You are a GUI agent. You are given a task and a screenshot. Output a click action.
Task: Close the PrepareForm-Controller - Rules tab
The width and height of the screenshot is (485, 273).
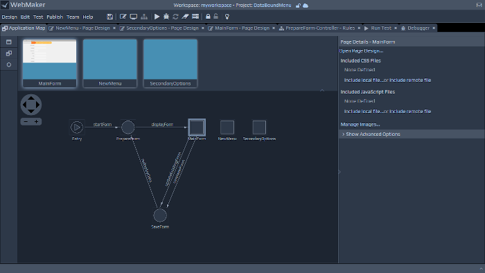point(359,28)
